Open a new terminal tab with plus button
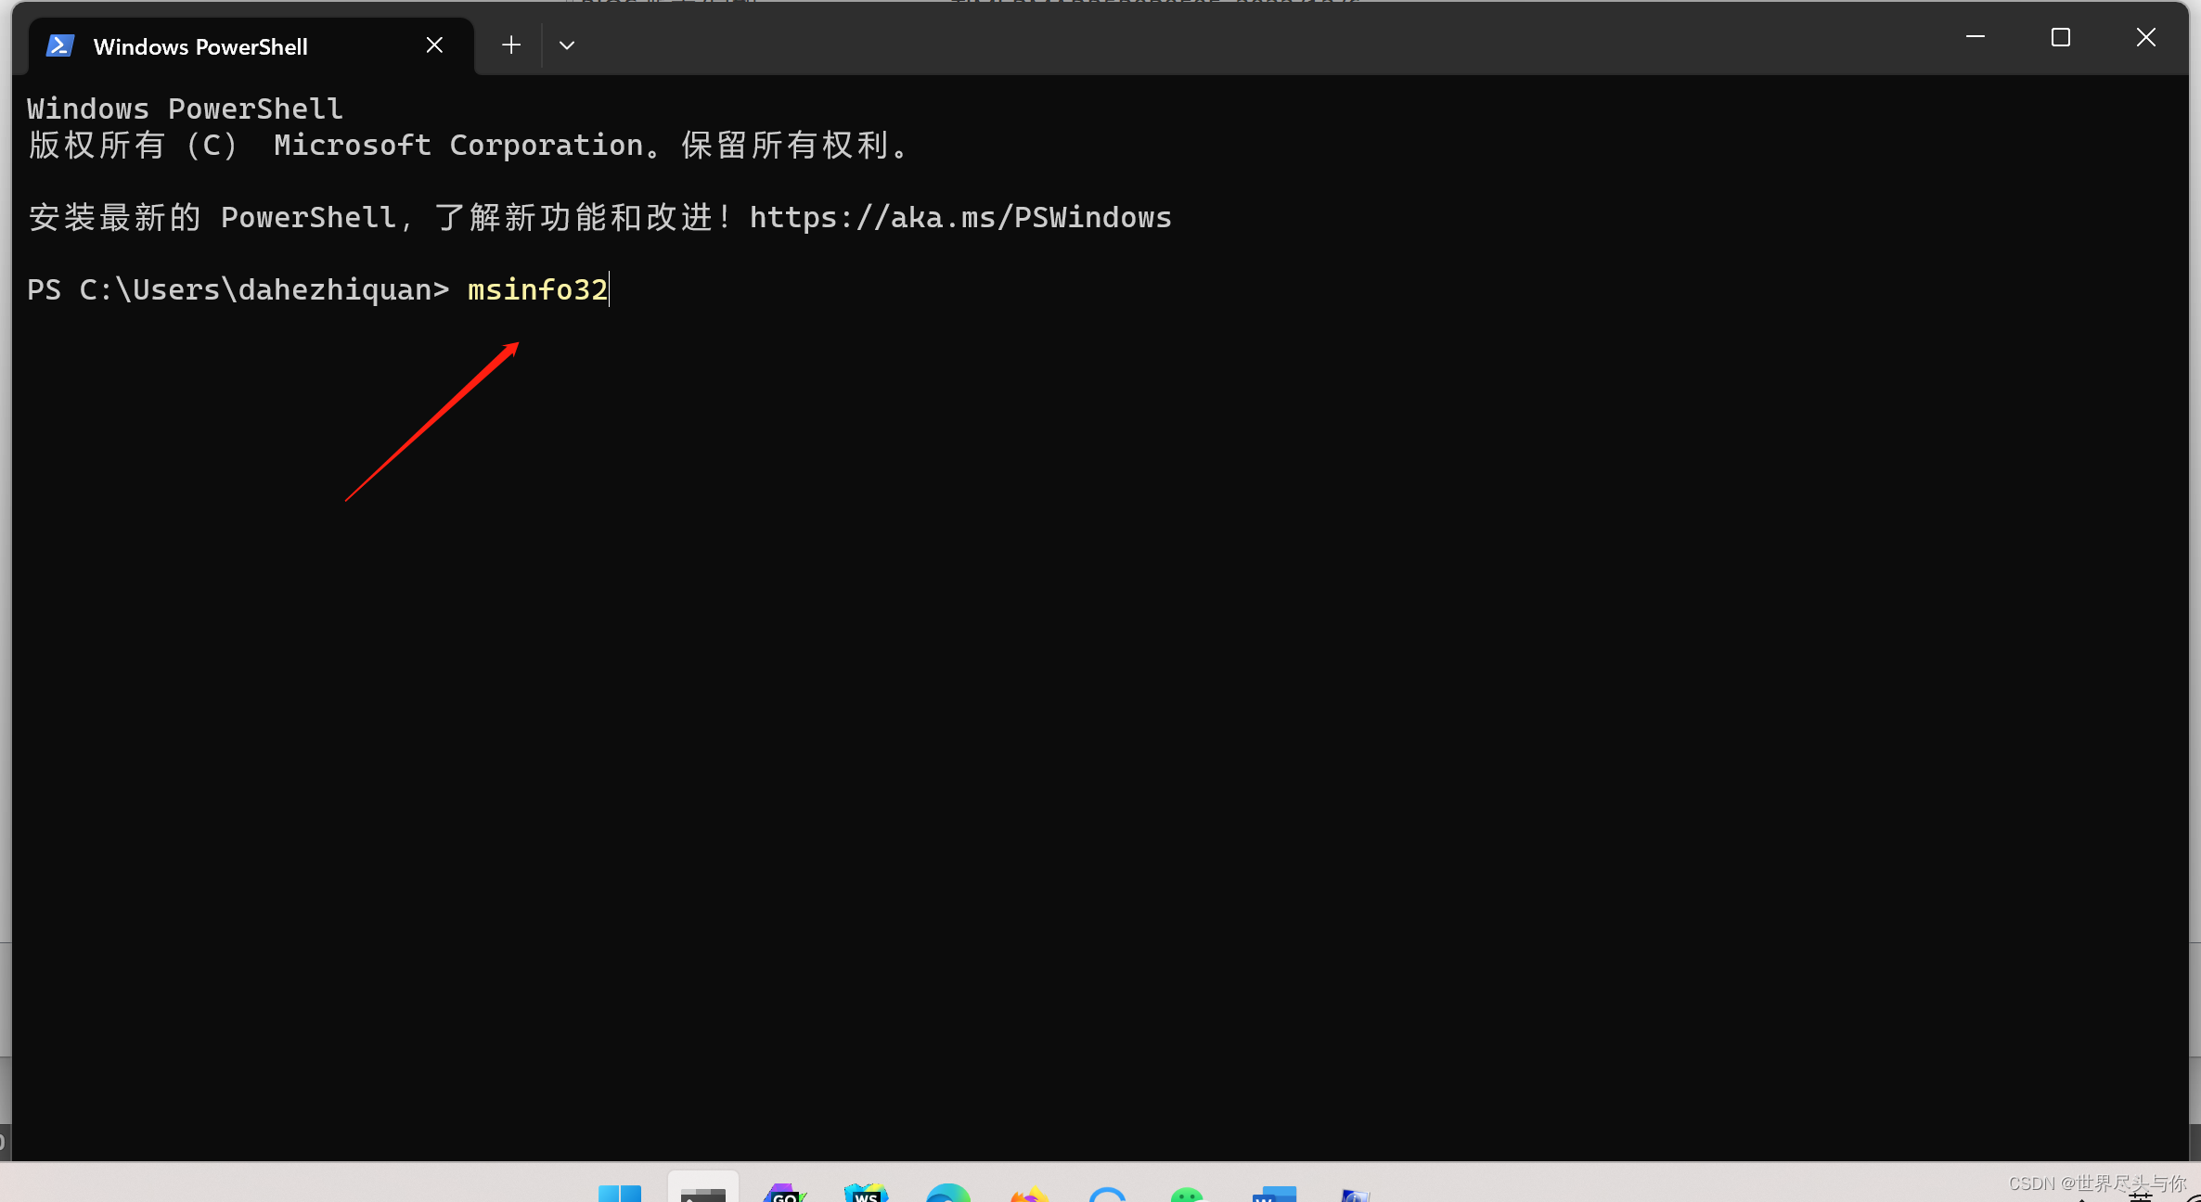 511,45
